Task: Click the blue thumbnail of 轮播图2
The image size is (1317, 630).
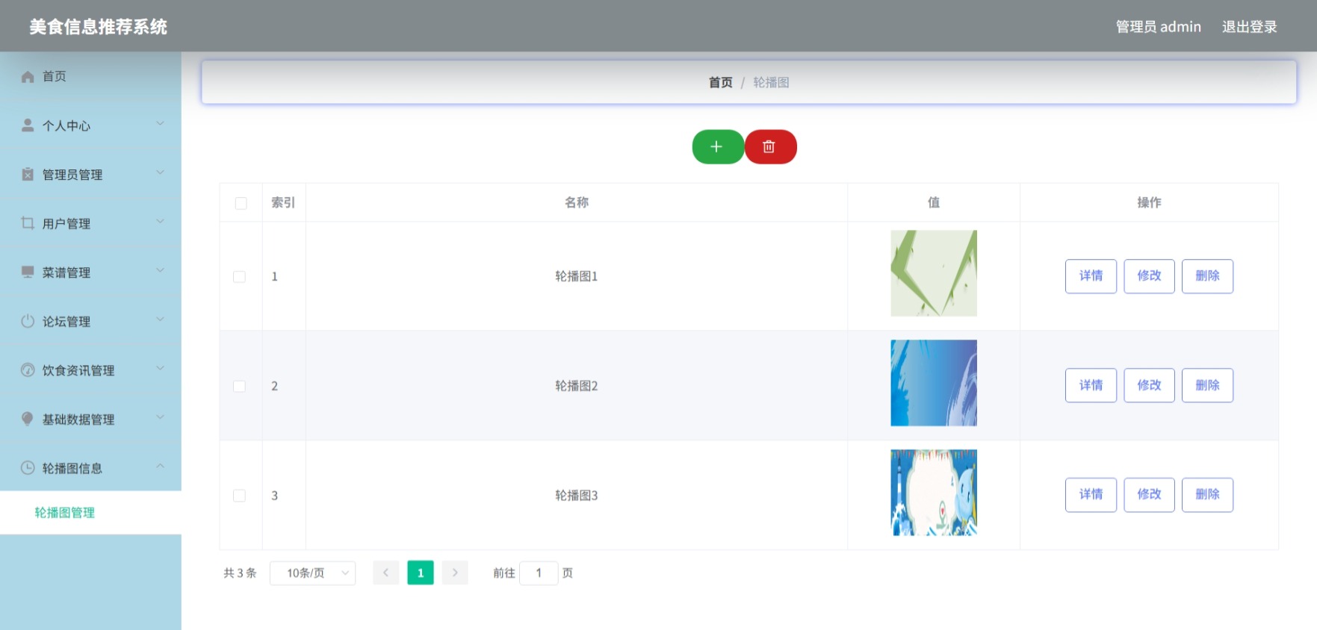Action: (934, 383)
